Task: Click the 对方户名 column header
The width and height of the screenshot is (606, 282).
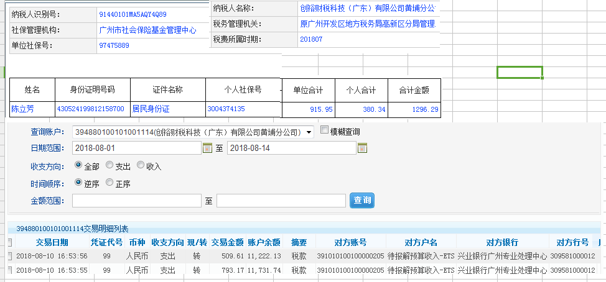Action: (421, 242)
